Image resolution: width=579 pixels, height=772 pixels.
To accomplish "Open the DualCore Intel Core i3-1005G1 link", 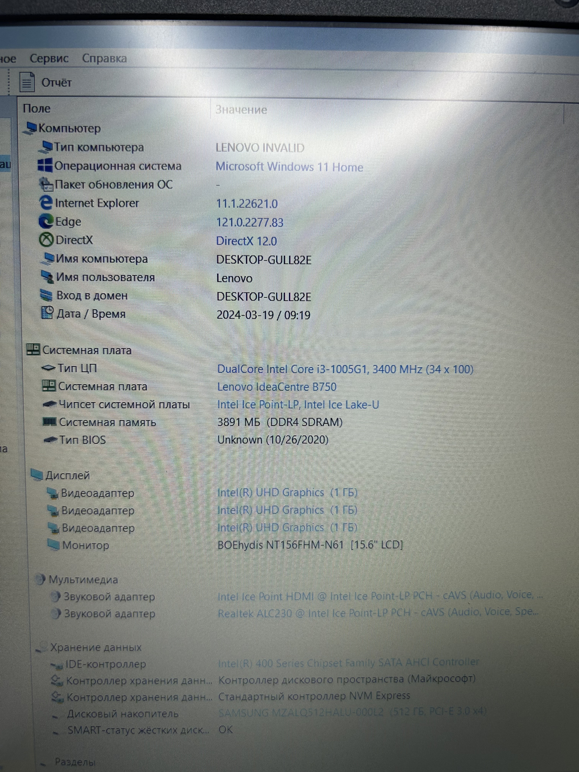I will coord(345,369).
